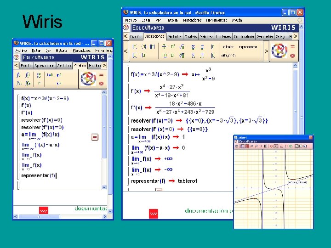
Task: Click the tablero1 result text in large window
Action: pos(188,181)
